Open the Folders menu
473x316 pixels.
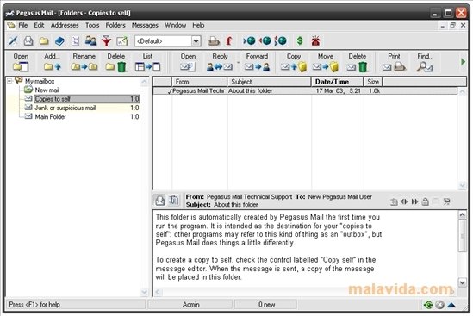click(115, 25)
